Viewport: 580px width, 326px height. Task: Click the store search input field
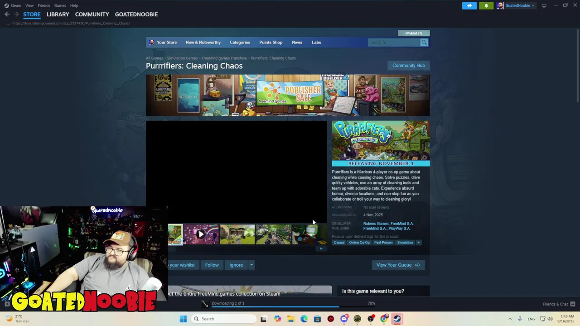394,43
